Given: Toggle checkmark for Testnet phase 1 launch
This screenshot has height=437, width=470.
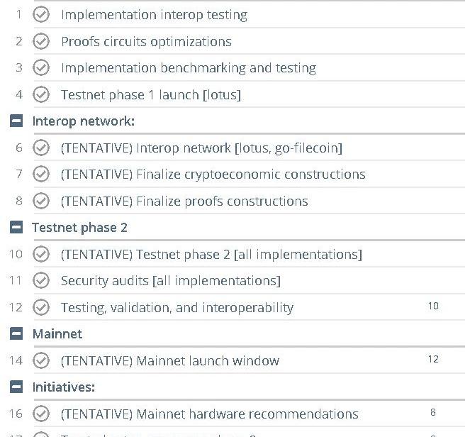Looking at the screenshot, I should click(41, 94).
